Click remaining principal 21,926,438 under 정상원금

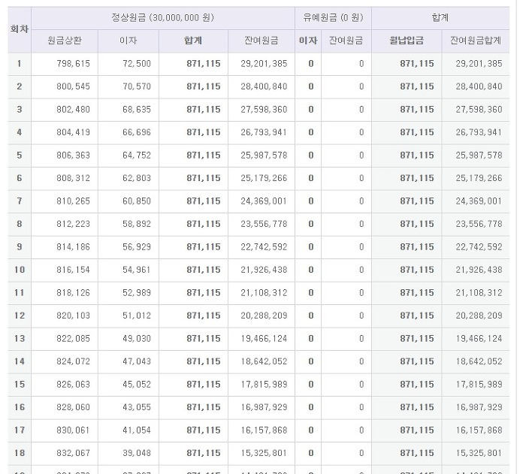tap(264, 270)
